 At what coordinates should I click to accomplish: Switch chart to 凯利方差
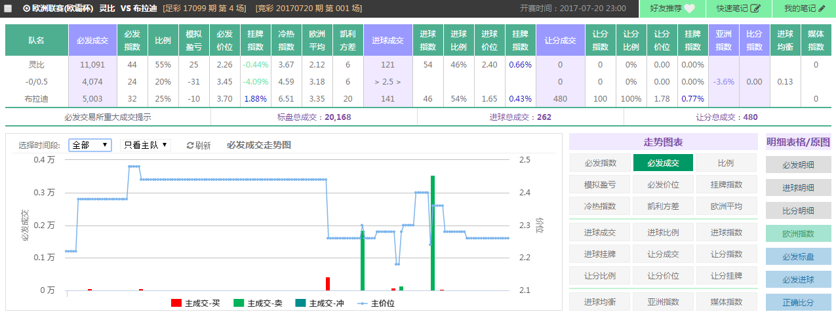tap(663, 206)
